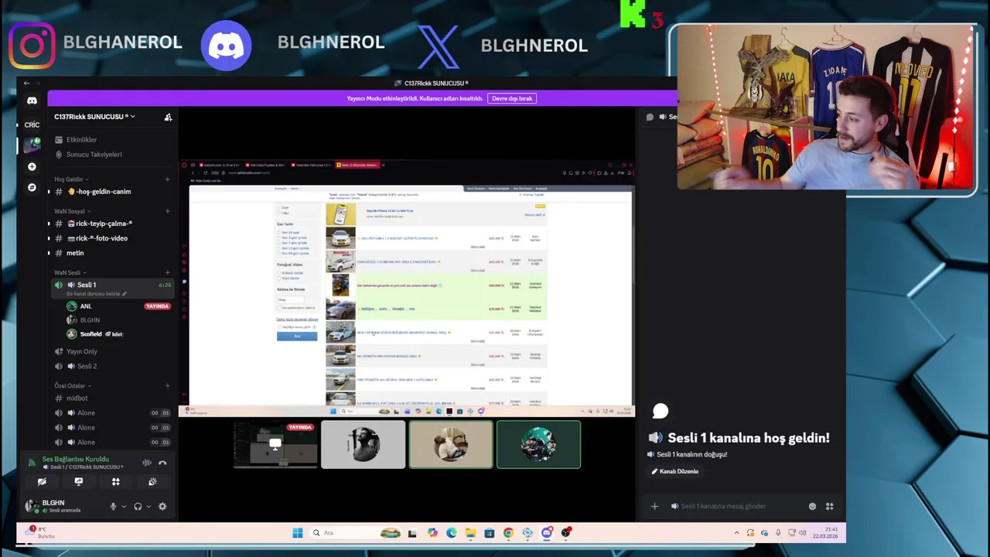This screenshot has width=990, height=557.
Task: Add channel to Özel Odalar category
Action: point(167,386)
